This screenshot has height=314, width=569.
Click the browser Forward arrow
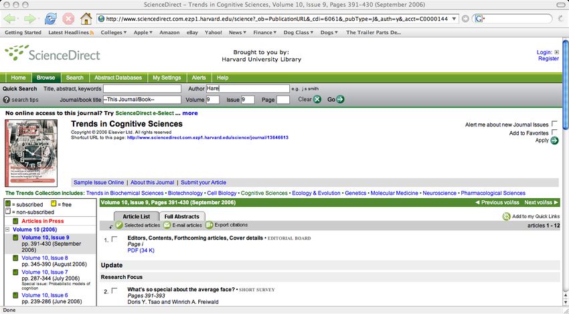[x=31, y=19]
